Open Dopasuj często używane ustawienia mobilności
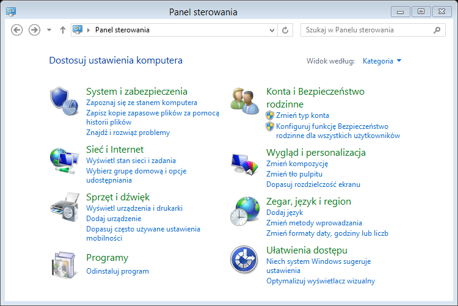The height and width of the screenshot is (306, 458). [x=143, y=233]
